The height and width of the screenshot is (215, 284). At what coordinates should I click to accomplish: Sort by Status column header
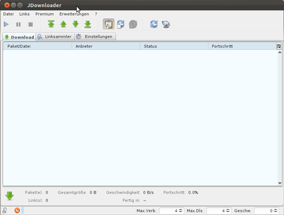click(x=174, y=46)
